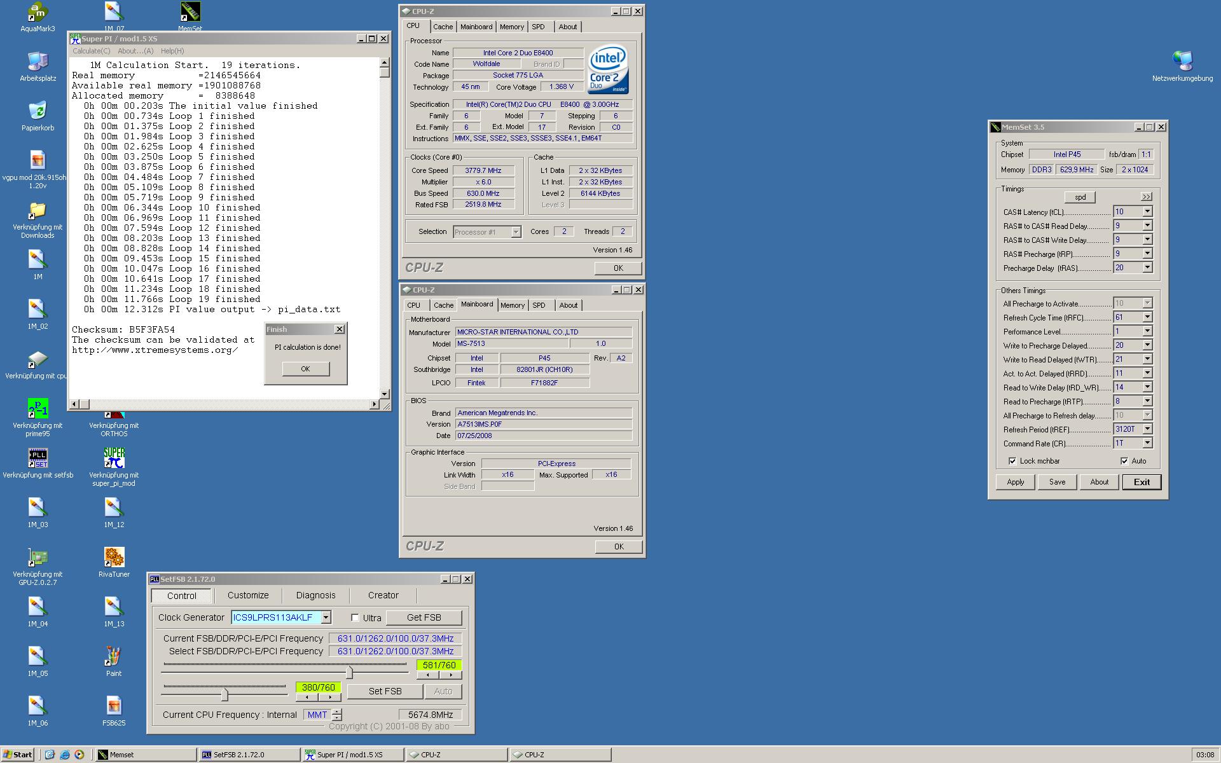The height and width of the screenshot is (763, 1221).
Task: Switch to Creator tab in SetFSB
Action: coord(383,595)
